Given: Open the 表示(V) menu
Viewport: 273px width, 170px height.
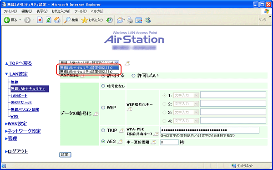Looking at the screenshot, I should [42, 11].
